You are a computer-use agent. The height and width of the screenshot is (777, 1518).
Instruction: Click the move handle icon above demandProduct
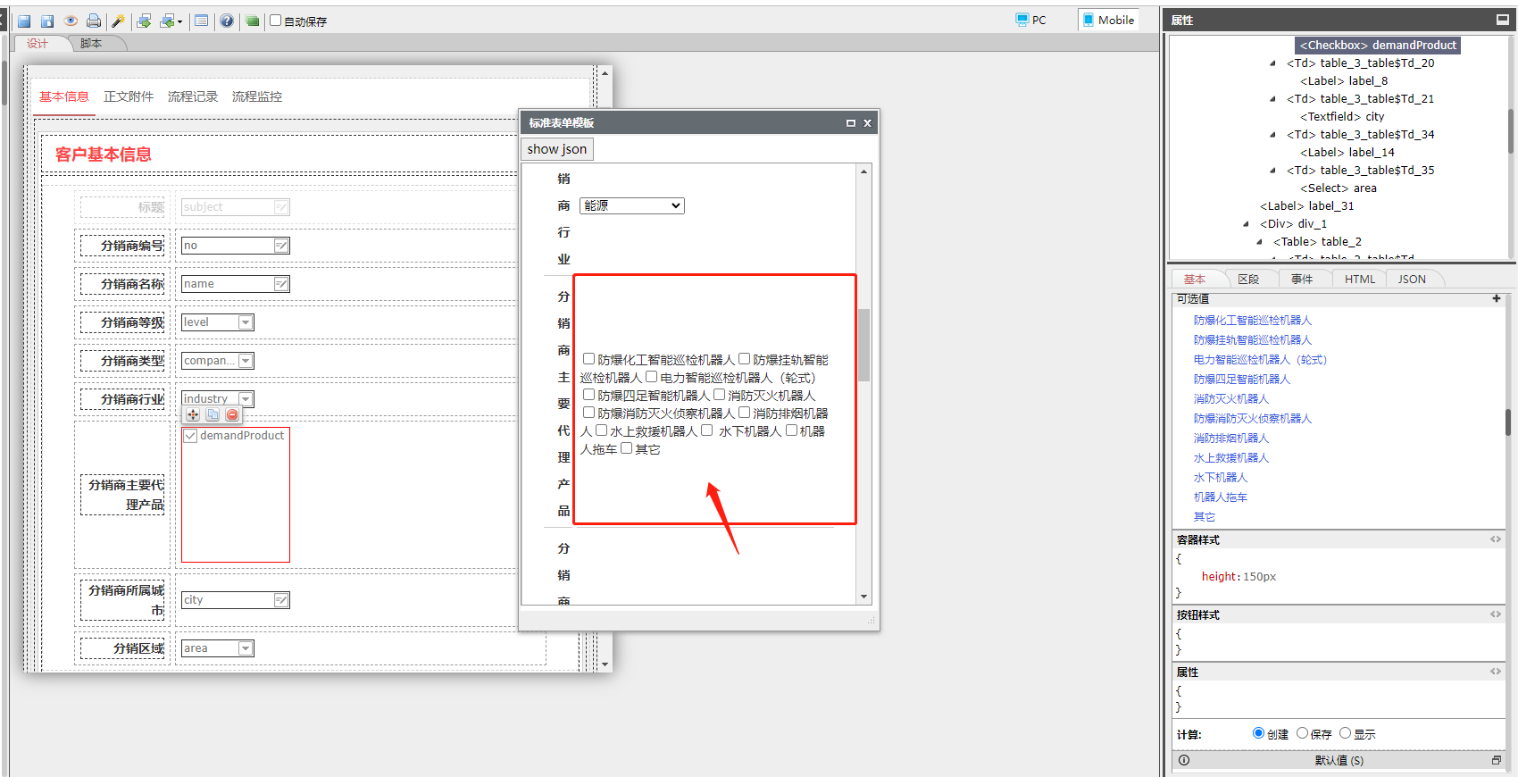click(193, 414)
